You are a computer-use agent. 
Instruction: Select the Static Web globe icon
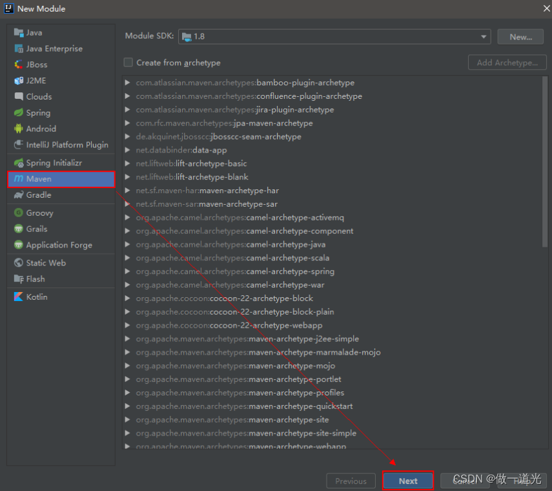pyautogui.click(x=19, y=263)
